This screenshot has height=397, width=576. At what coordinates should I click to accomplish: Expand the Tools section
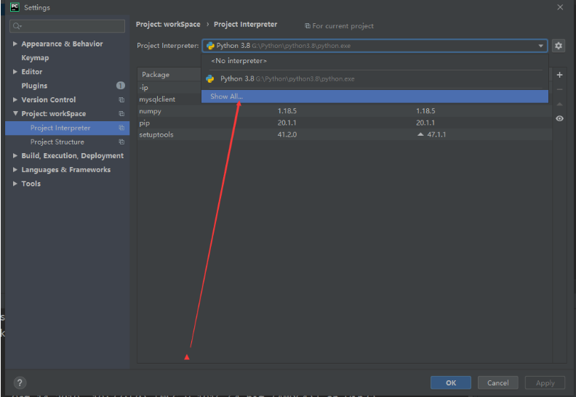pos(15,184)
